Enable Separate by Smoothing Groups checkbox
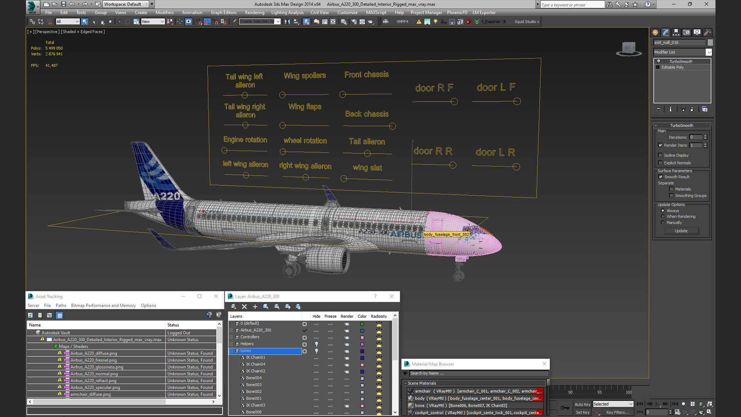The width and height of the screenshot is (741, 417). coord(672,196)
